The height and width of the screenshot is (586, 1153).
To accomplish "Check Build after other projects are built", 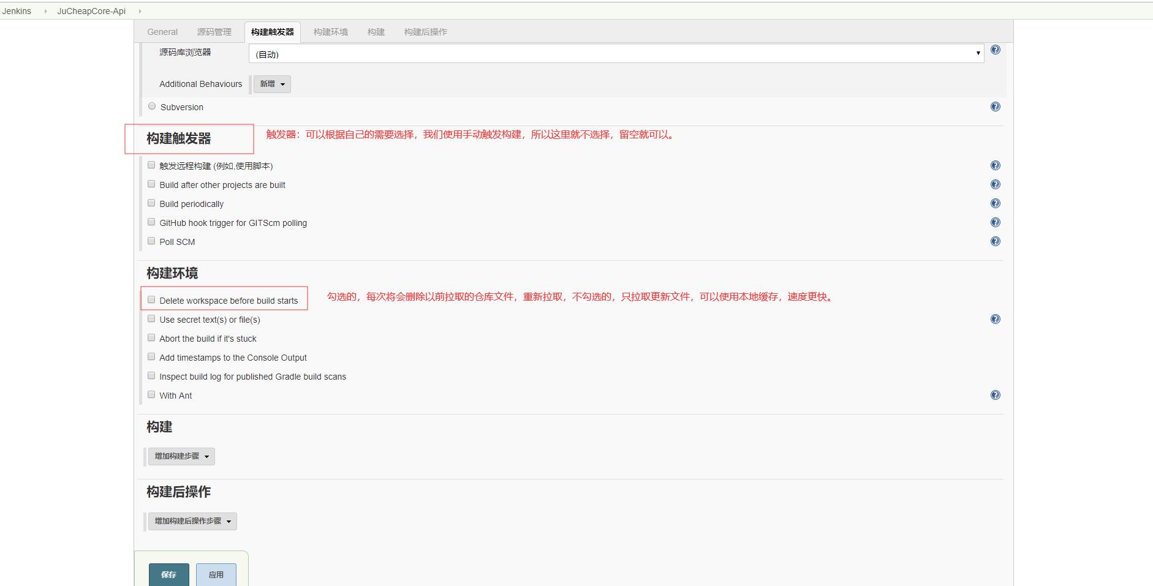I will click(151, 184).
